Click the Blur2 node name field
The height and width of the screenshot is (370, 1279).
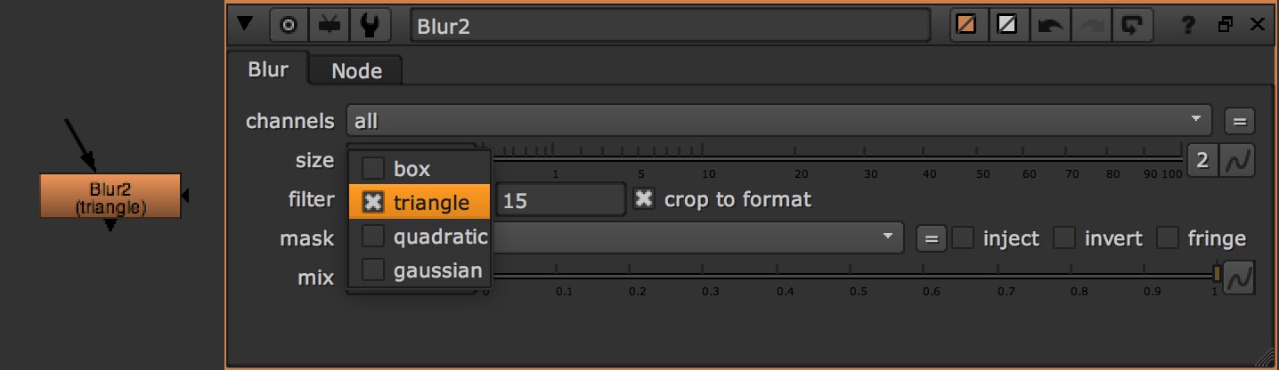pos(669,26)
